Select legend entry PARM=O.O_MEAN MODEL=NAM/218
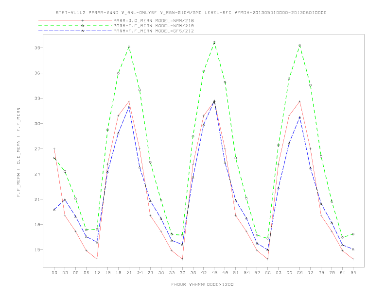Viewport: 385px width, 297px height. click(154, 20)
